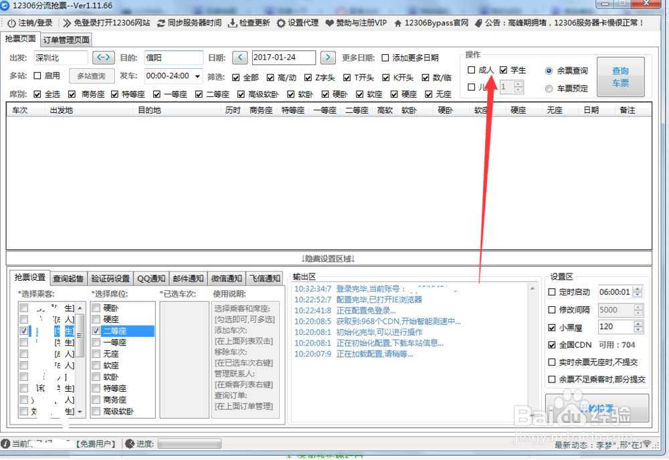Click the 日期 date input field
Screen dimensions: 669x460
pos(284,57)
